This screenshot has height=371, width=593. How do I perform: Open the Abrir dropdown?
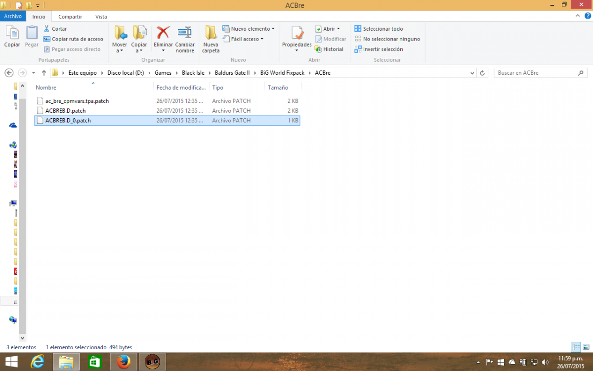click(x=328, y=29)
